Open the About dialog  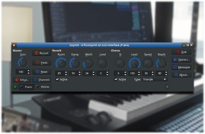(182, 75)
